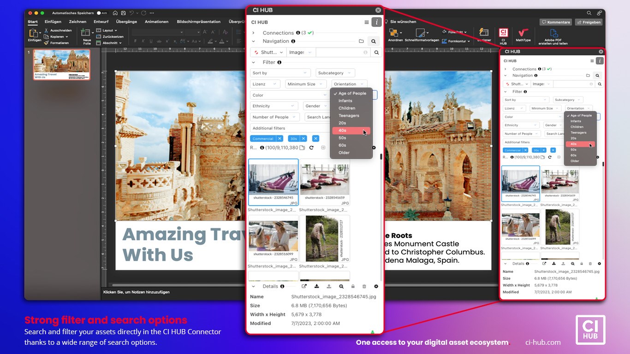
Task: Expand the Connections section in enlarged panel
Action: click(x=253, y=33)
